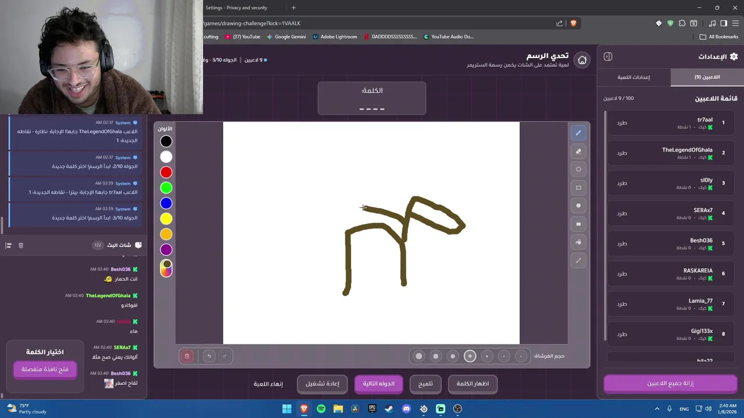Pick the black color swatch

coord(166,141)
